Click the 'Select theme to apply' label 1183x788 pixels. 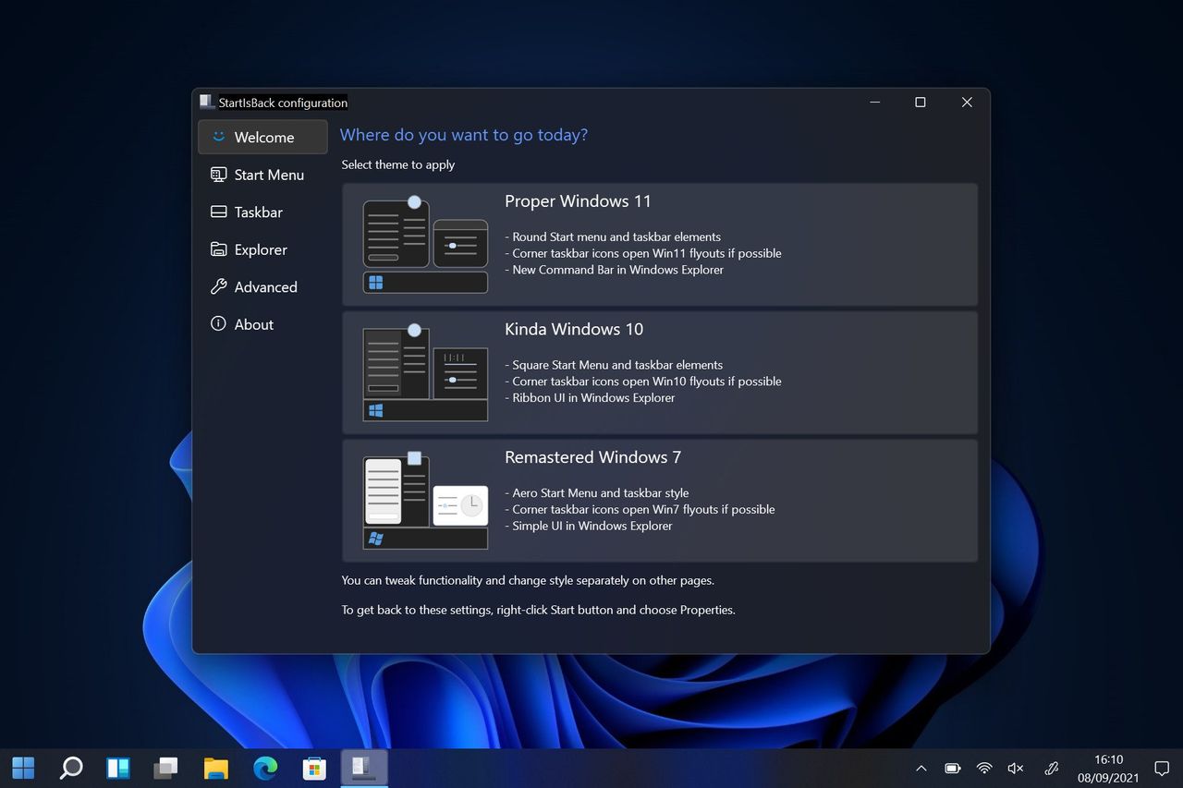tap(398, 164)
